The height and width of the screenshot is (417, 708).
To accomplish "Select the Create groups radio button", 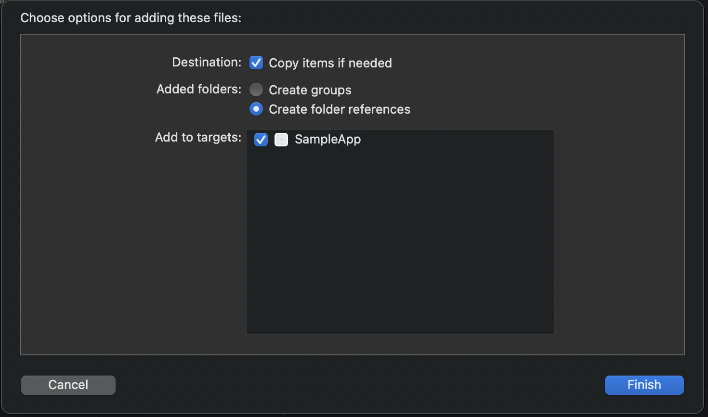I will click(256, 90).
